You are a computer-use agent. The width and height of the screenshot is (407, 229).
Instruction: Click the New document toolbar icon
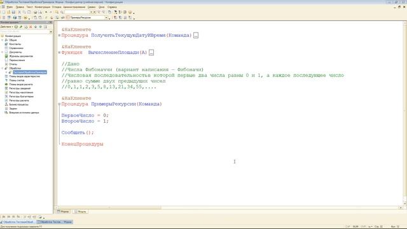3,12
